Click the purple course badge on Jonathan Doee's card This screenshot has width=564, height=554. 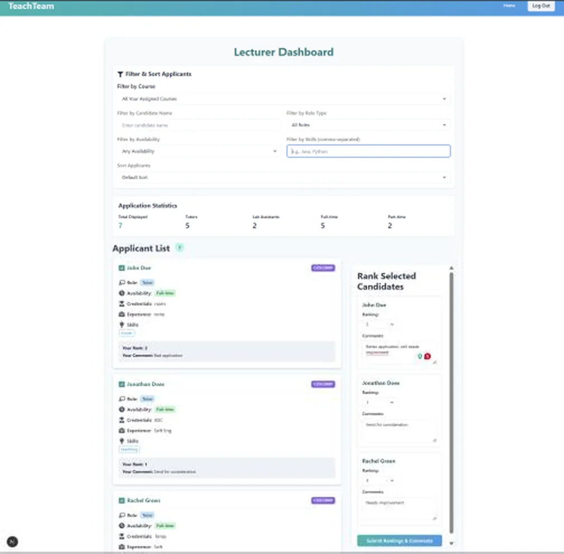323,384
